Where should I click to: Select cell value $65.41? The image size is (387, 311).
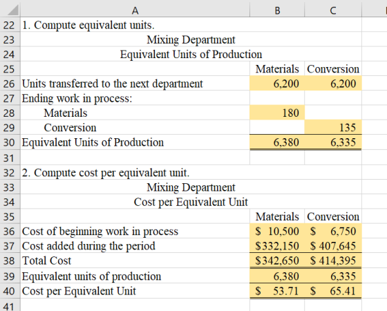pyautogui.click(x=333, y=291)
